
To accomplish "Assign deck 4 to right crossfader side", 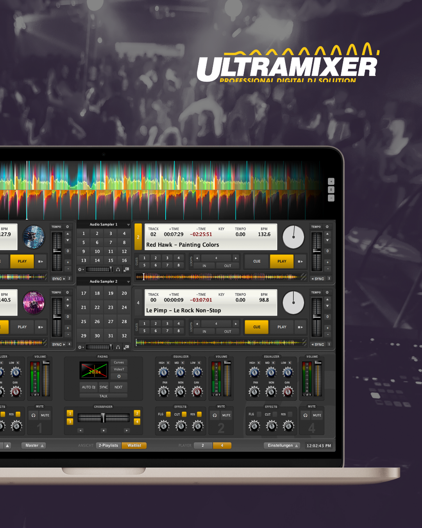I will tap(137, 422).
